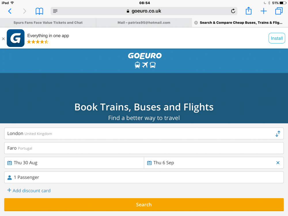This screenshot has height=216, width=288.
Task: Edit the London departure field
Action: tap(144, 134)
